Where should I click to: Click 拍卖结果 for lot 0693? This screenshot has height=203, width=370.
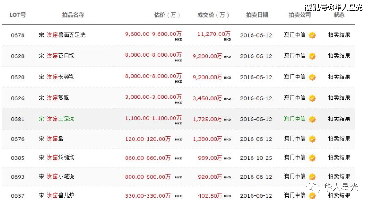click(339, 177)
